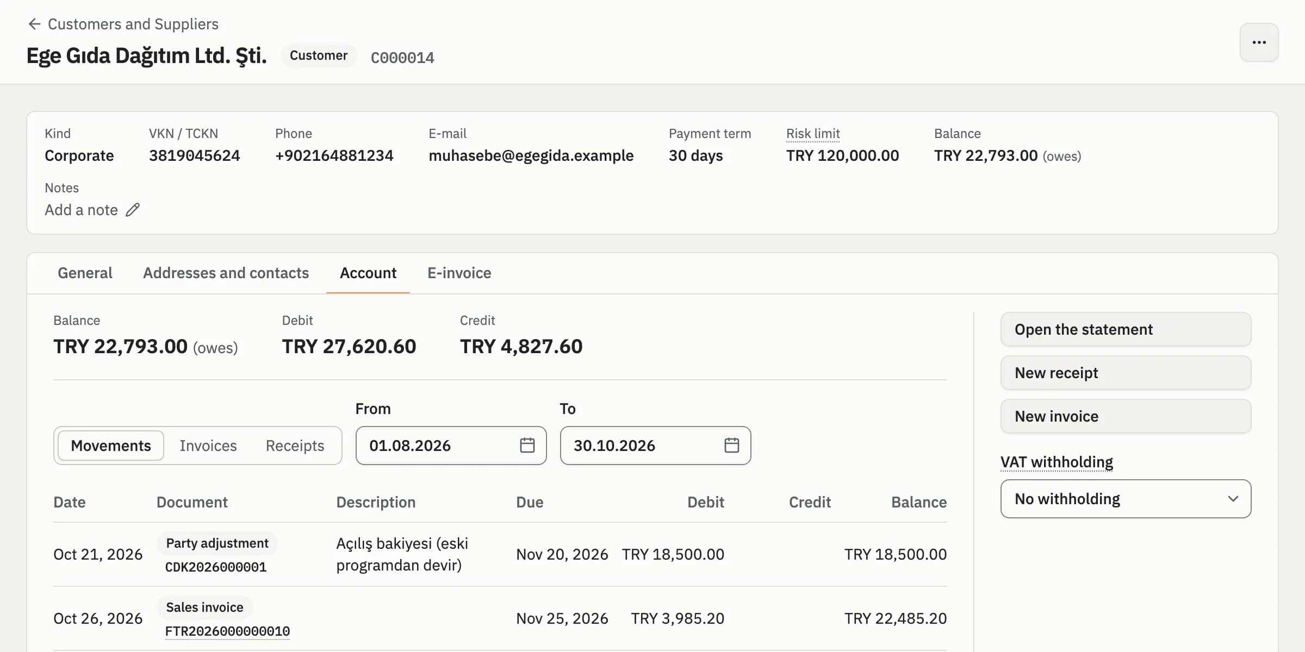Go to the E-invoice tab

pyautogui.click(x=459, y=273)
